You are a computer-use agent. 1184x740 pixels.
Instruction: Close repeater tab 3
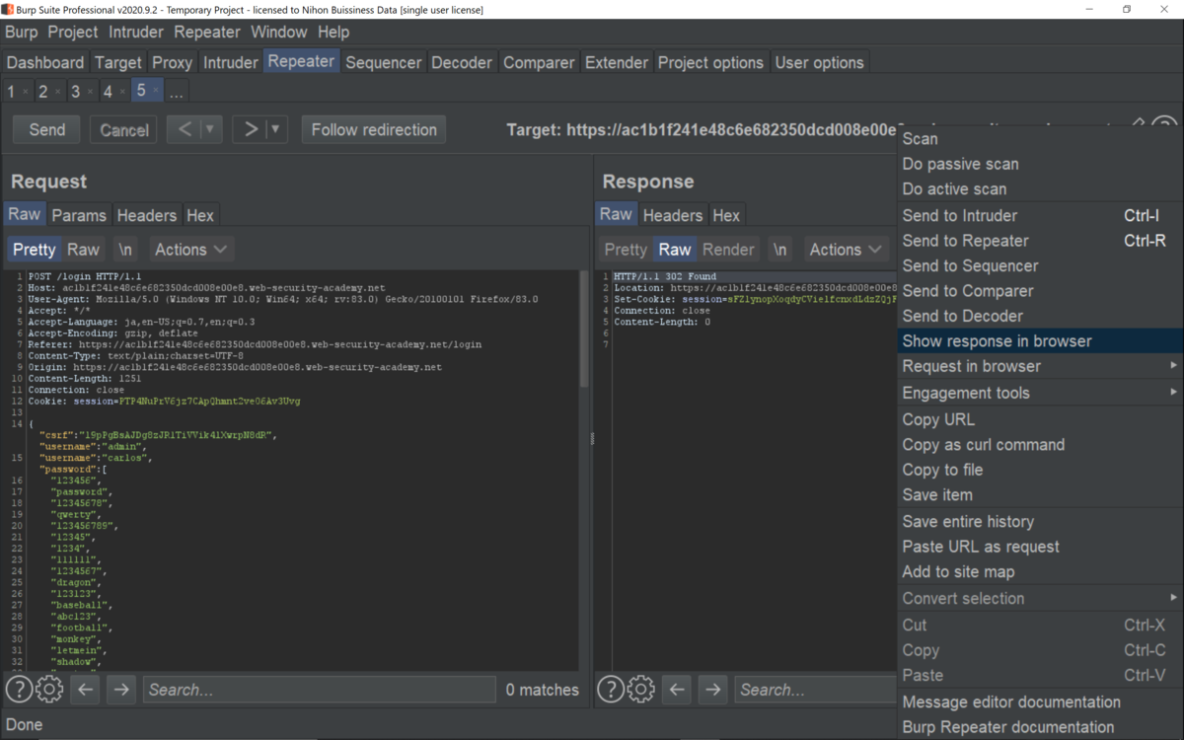point(91,92)
